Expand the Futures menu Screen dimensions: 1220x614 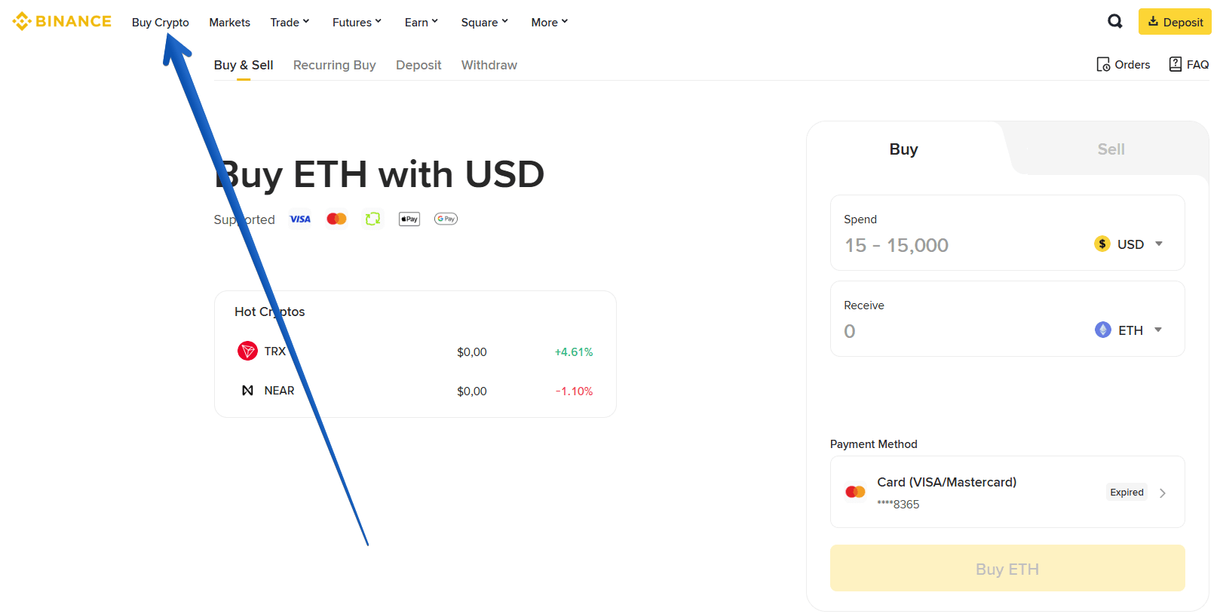(356, 22)
